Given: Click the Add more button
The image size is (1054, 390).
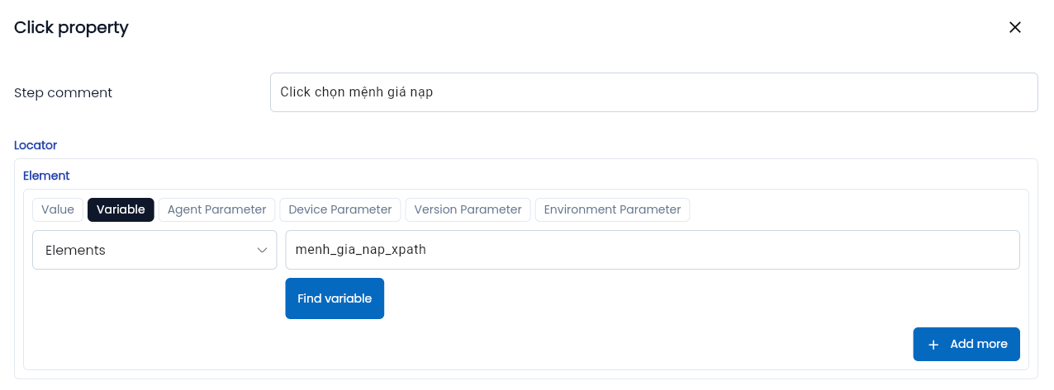Looking at the screenshot, I should 966,344.
